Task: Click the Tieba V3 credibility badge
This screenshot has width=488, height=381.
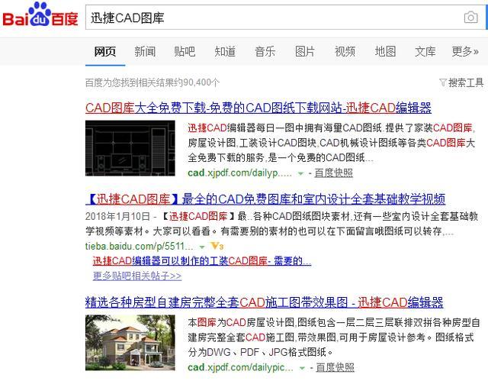Action: coord(217,247)
